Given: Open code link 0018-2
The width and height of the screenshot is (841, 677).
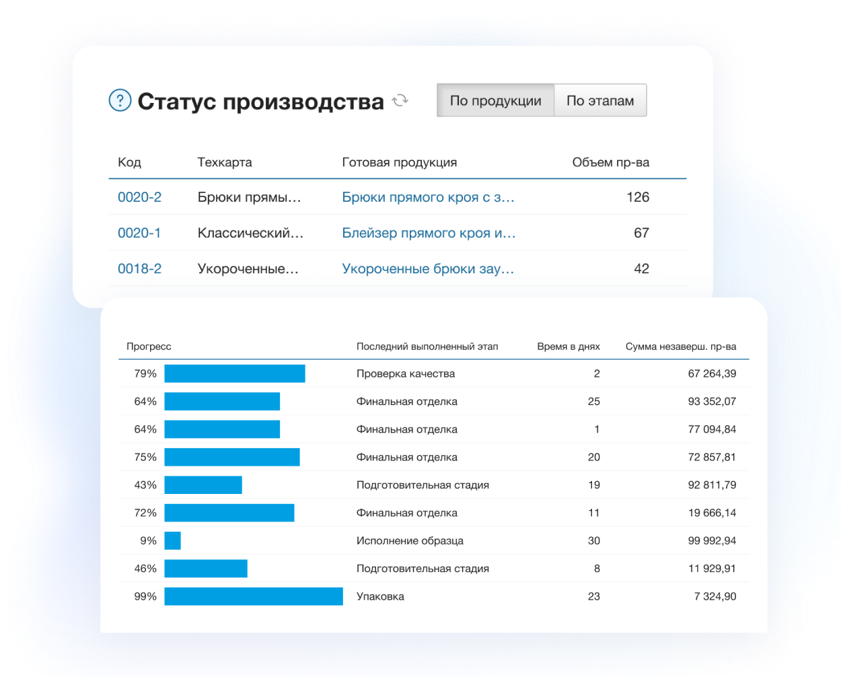Looking at the screenshot, I should pyautogui.click(x=139, y=269).
